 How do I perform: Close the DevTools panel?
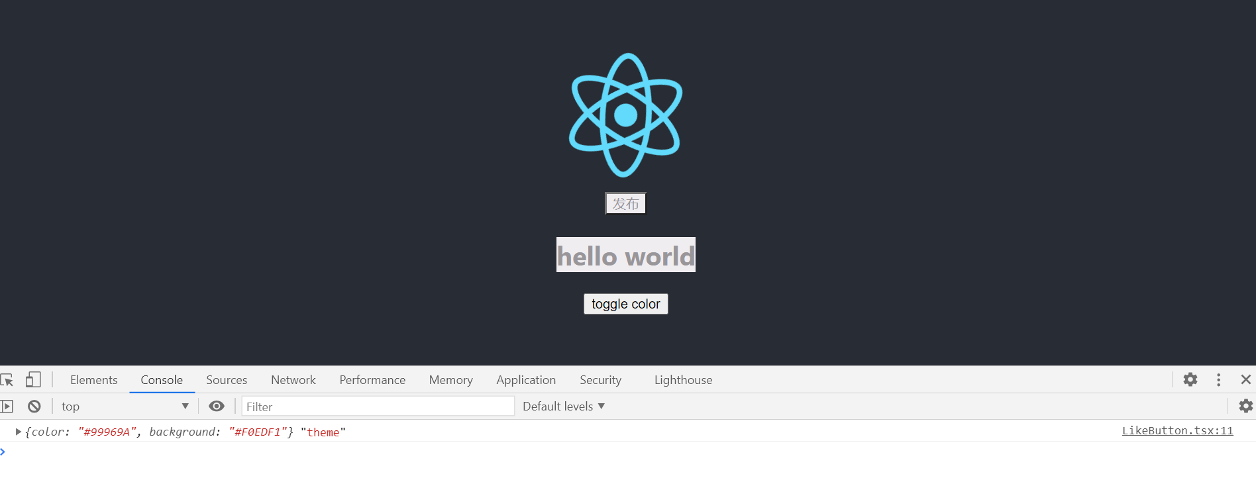pos(1245,379)
